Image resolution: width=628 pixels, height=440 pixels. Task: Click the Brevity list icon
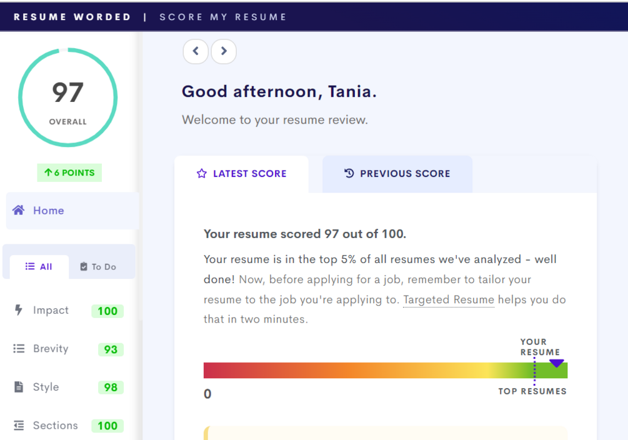(19, 349)
